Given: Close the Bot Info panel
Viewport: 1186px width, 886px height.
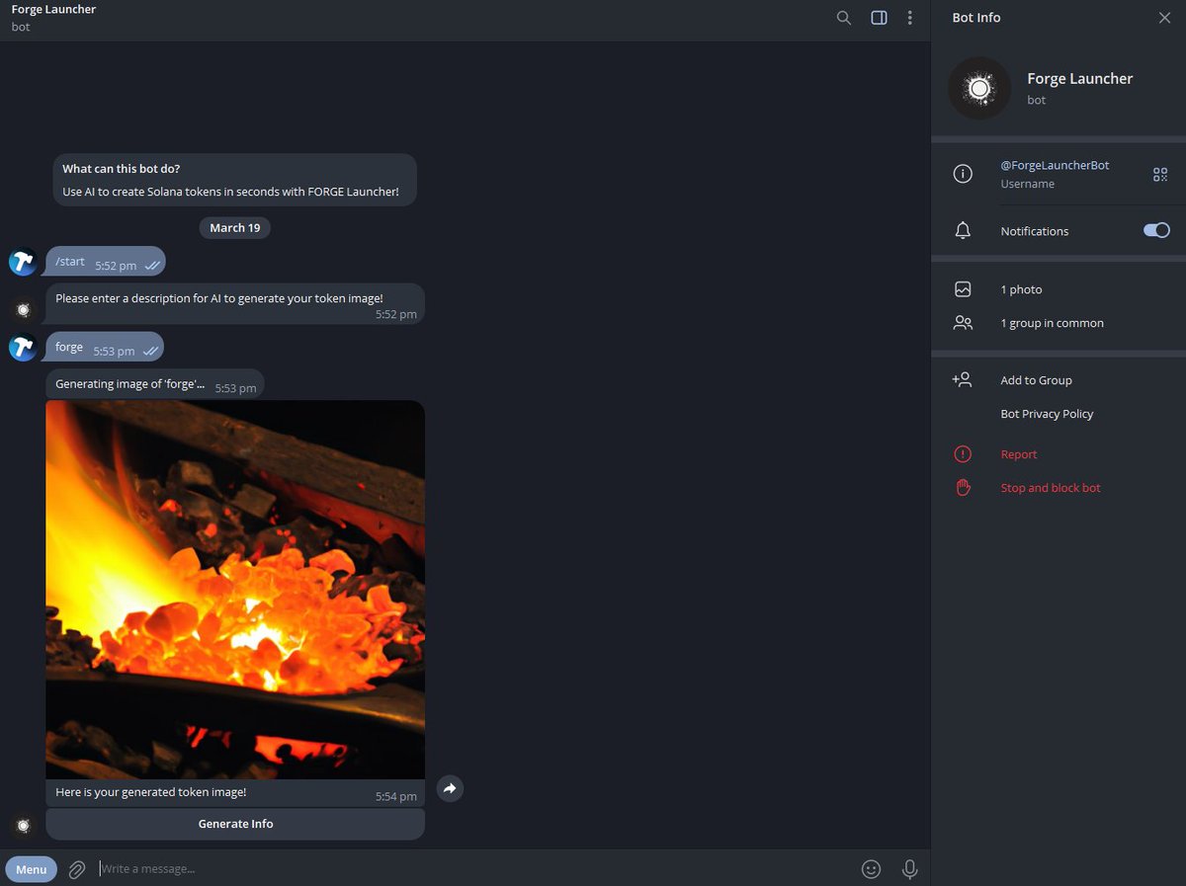Looking at the screenshot, I should tap(1164, 18).
